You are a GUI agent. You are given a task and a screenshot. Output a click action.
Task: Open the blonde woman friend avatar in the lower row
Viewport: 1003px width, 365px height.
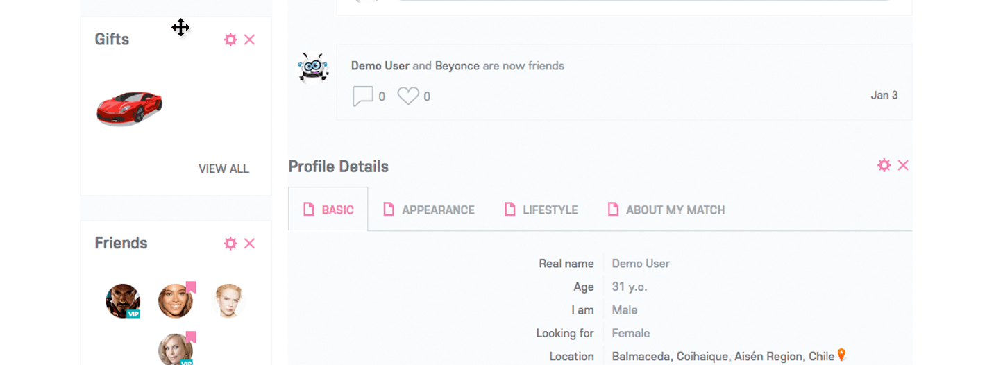click(x=176, y=350)
